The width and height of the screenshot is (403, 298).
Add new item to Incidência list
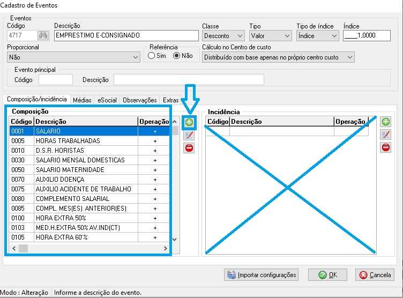(385, 123)
